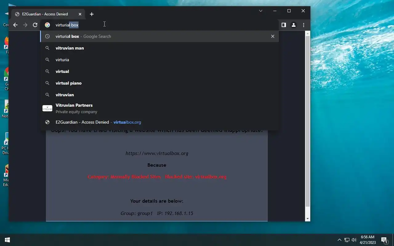Viewport: 394px width, 246px height.
Task: Click the Google icon in address bar
Action: pyautogui.click(x=47, y=25)
